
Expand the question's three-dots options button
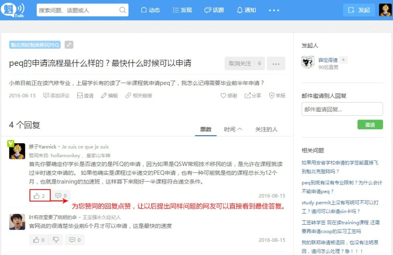tap(276, 63)
